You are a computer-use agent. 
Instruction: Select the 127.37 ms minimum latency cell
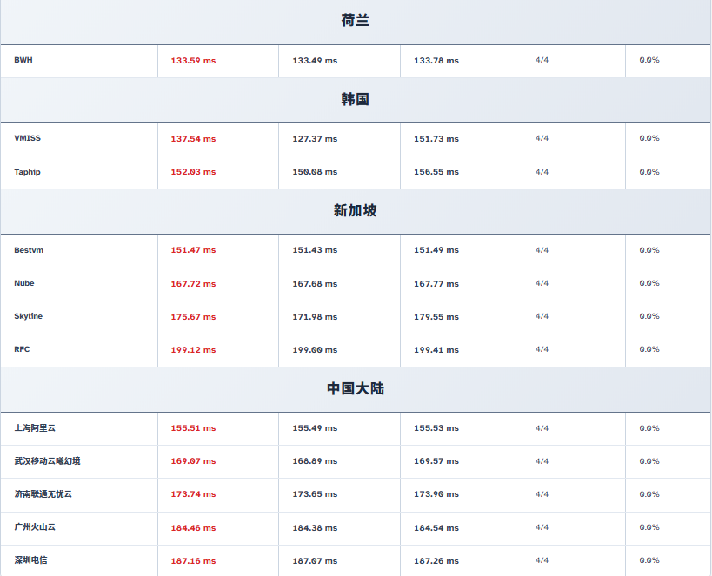coord(315,139)
